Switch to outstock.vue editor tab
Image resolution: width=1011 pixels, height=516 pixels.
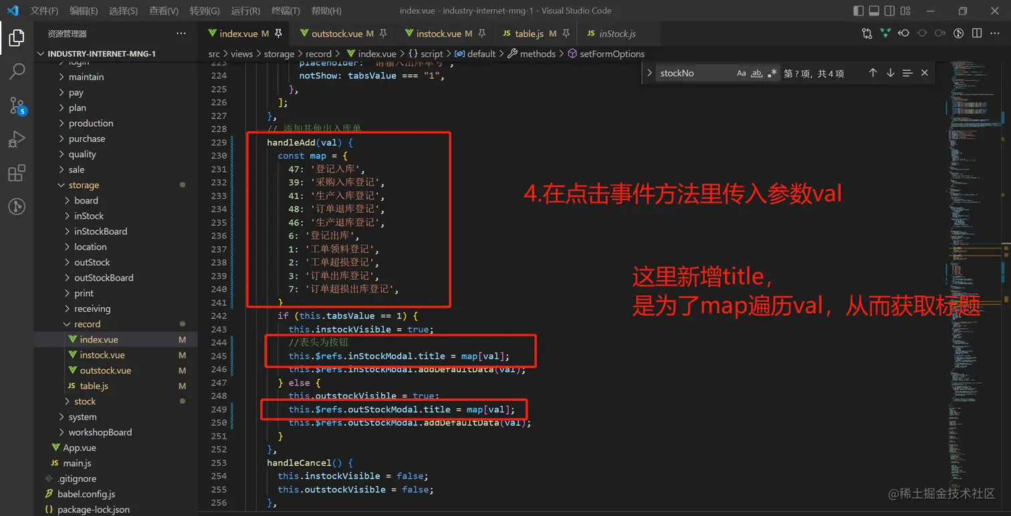tap(343, 33)
